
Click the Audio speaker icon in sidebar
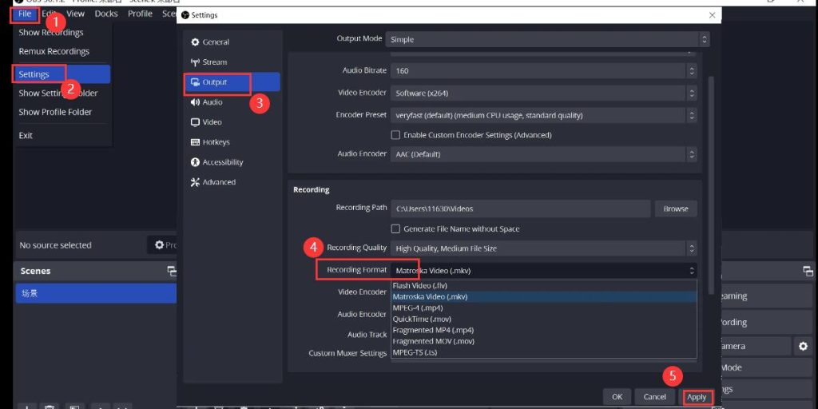click(x=196, y=102)
